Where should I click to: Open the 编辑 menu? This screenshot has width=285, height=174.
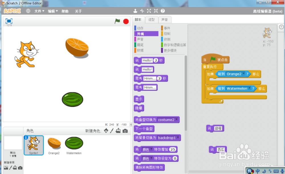point(53,11)
